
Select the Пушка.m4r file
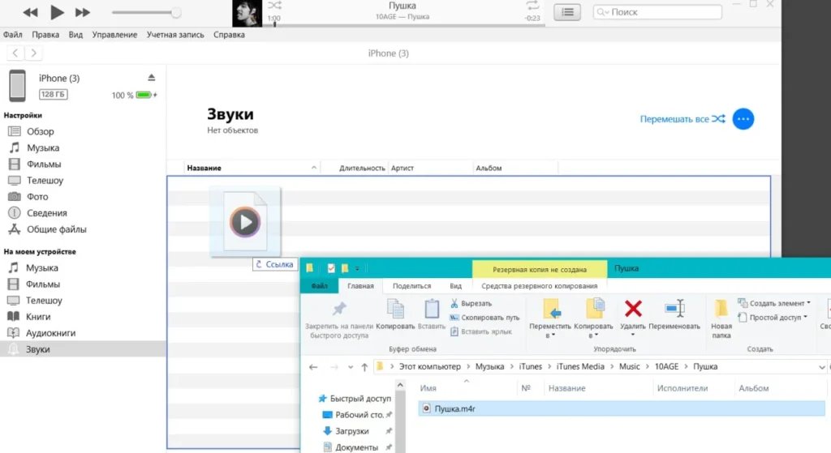click(621, 408)
